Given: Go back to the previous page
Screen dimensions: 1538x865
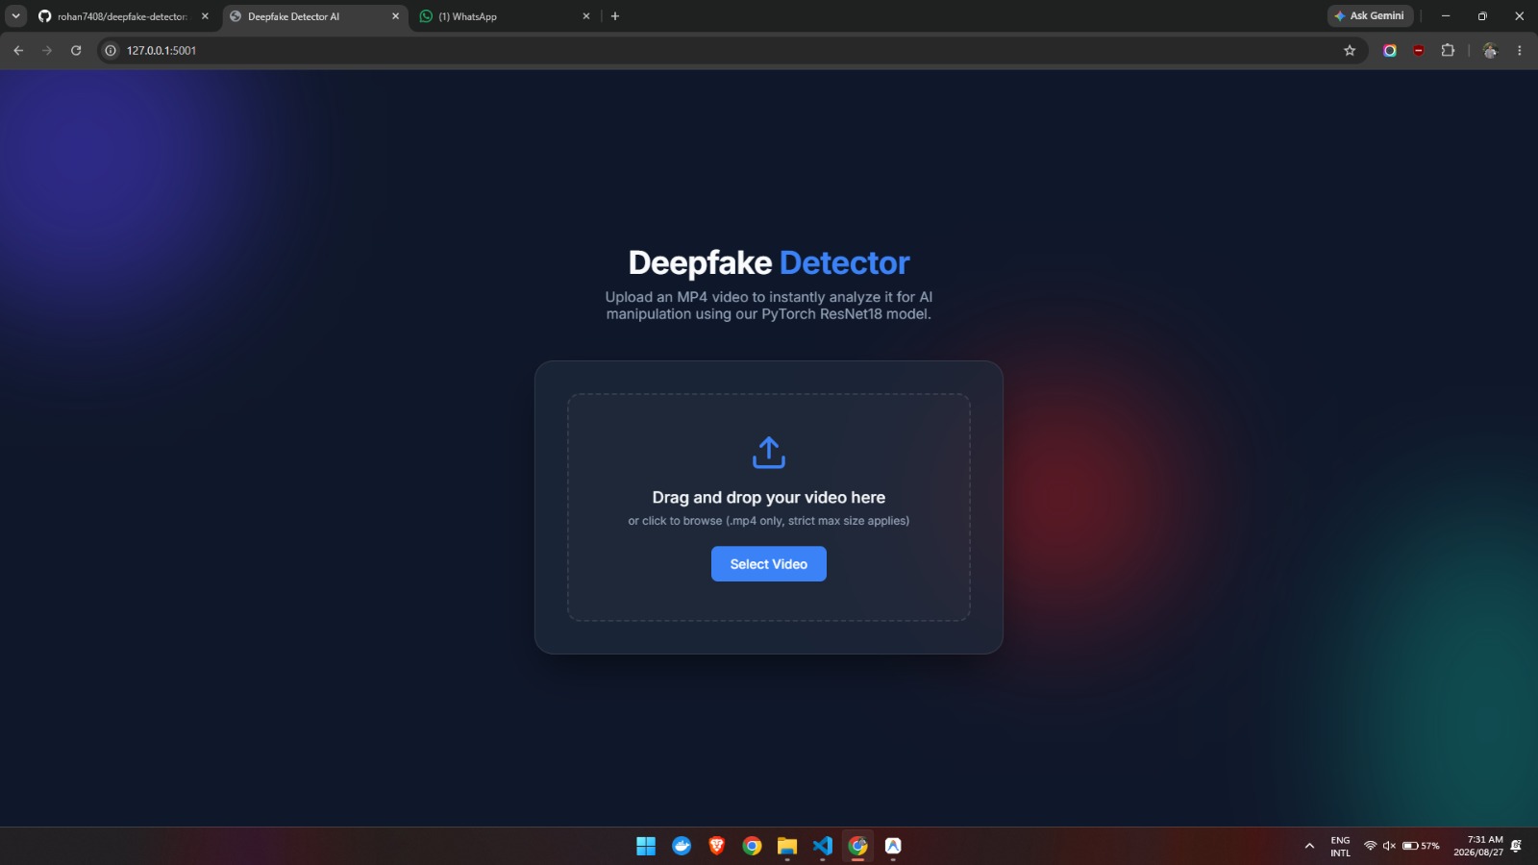Looking at the screenshot, I should (x=18, y=50).
